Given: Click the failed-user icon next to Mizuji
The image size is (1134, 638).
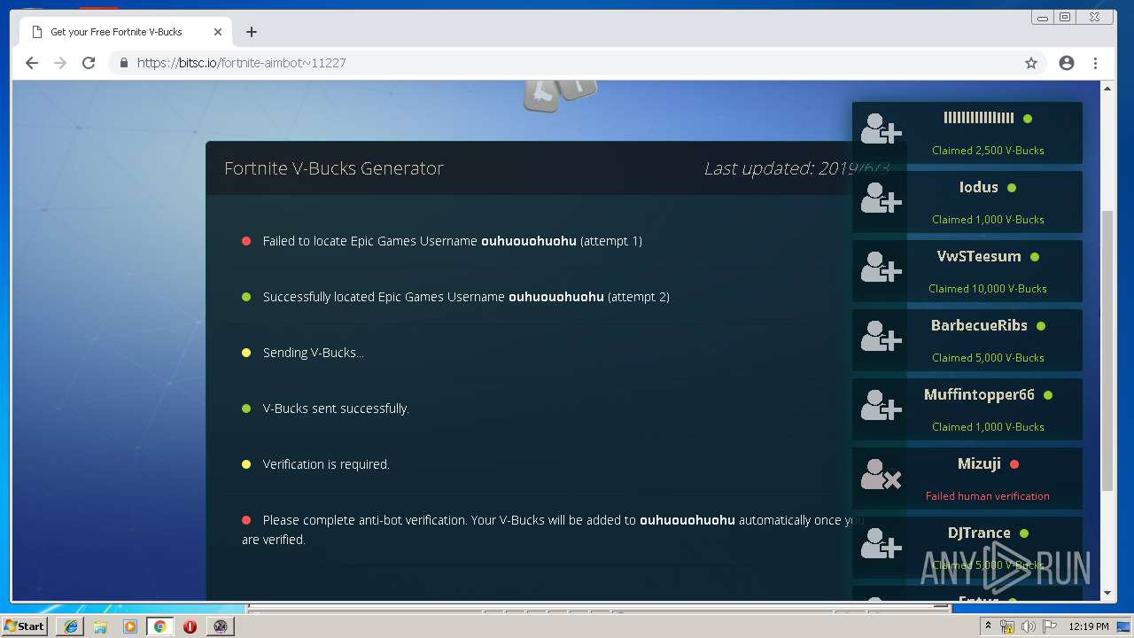Looking at the screenshot, I should click(881, 475).
